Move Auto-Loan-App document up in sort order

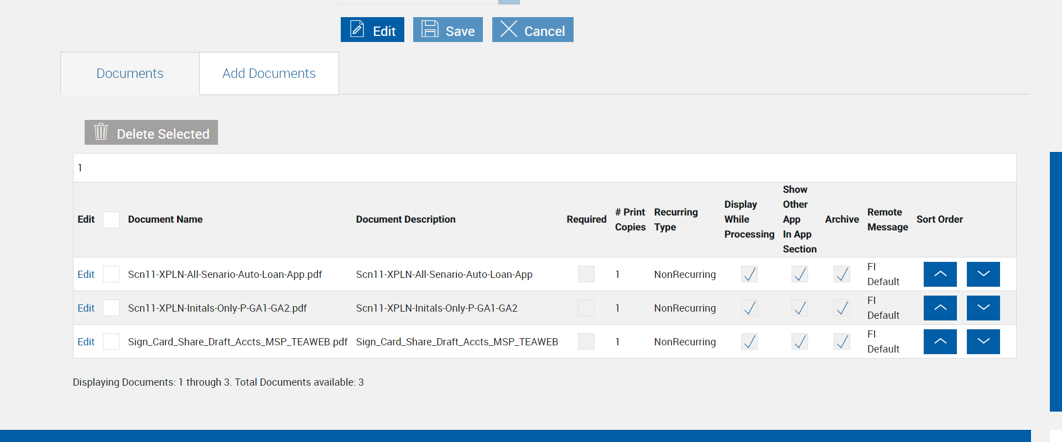pyautogui.click(x=940, y=274)
